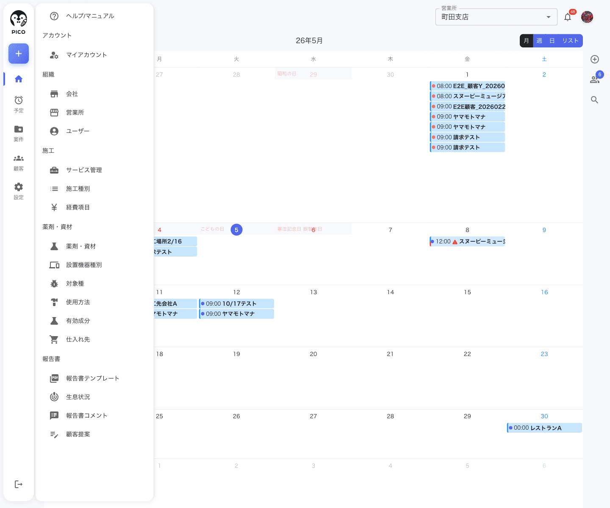Open the notifications bell
Viewport: 610px width, 508px height.
[x=568, y=17]
